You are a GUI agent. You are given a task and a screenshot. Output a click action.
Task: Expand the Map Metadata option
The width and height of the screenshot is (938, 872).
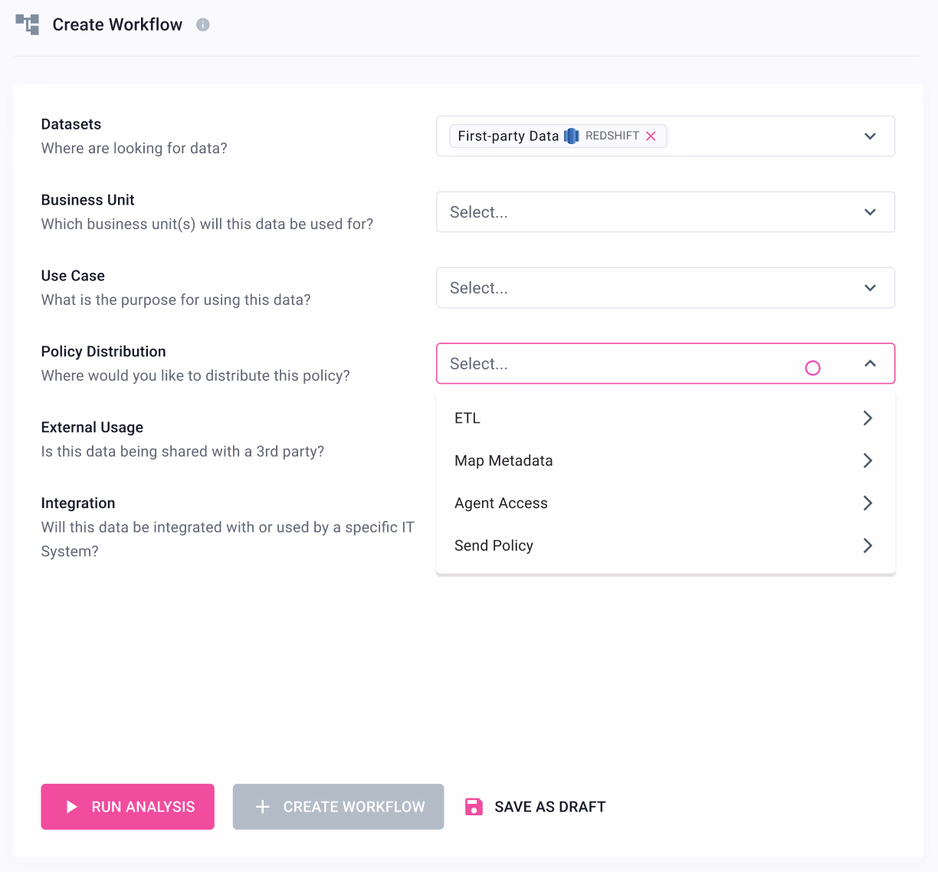pos(867,461)
